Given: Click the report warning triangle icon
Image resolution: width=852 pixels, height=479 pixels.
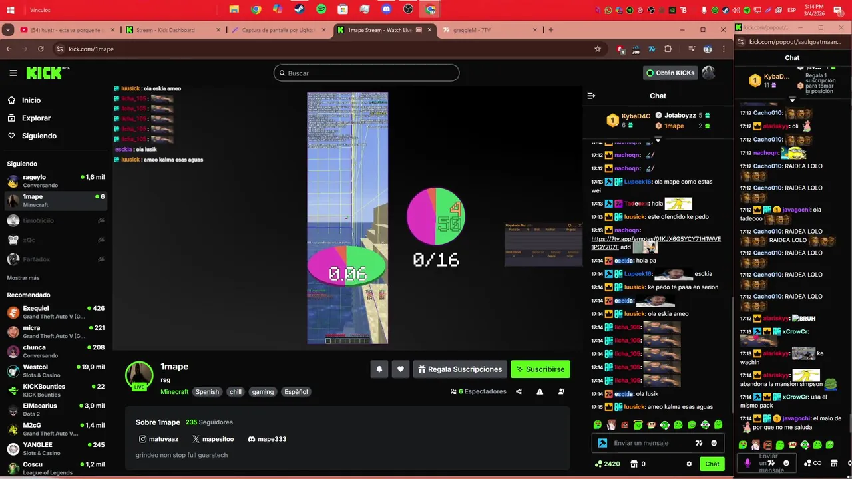Looking at the screenshot, I should tap(540, 391).
